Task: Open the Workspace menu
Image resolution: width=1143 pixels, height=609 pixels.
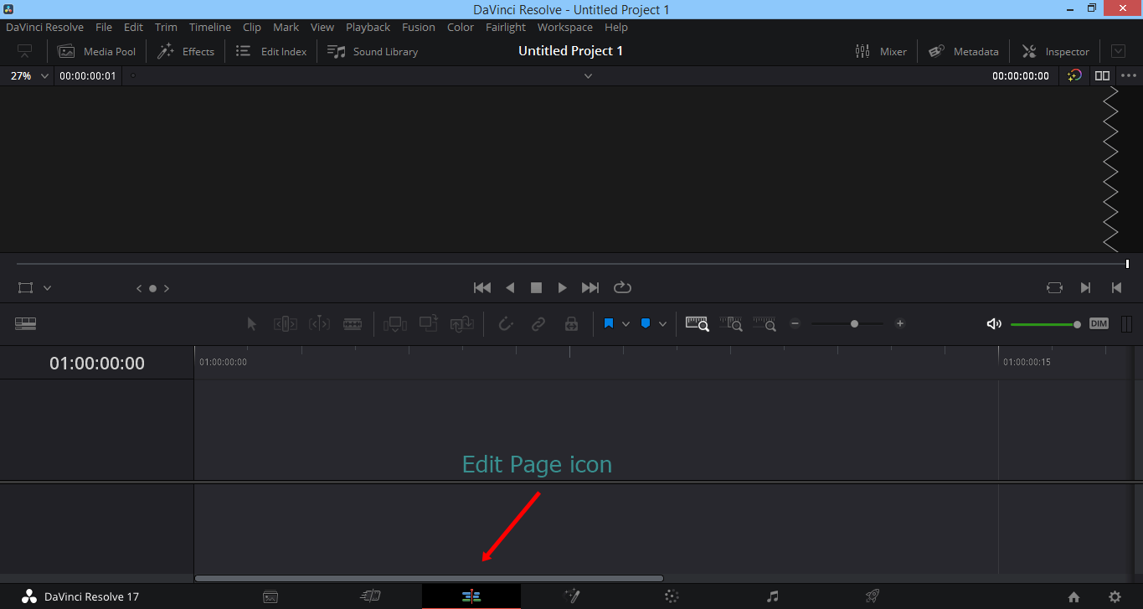Action: coord(565,27)
